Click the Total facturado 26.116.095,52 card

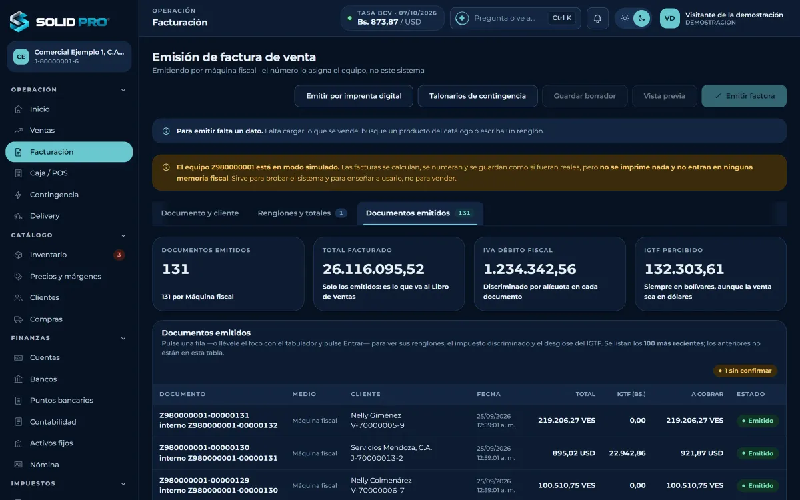389,274
